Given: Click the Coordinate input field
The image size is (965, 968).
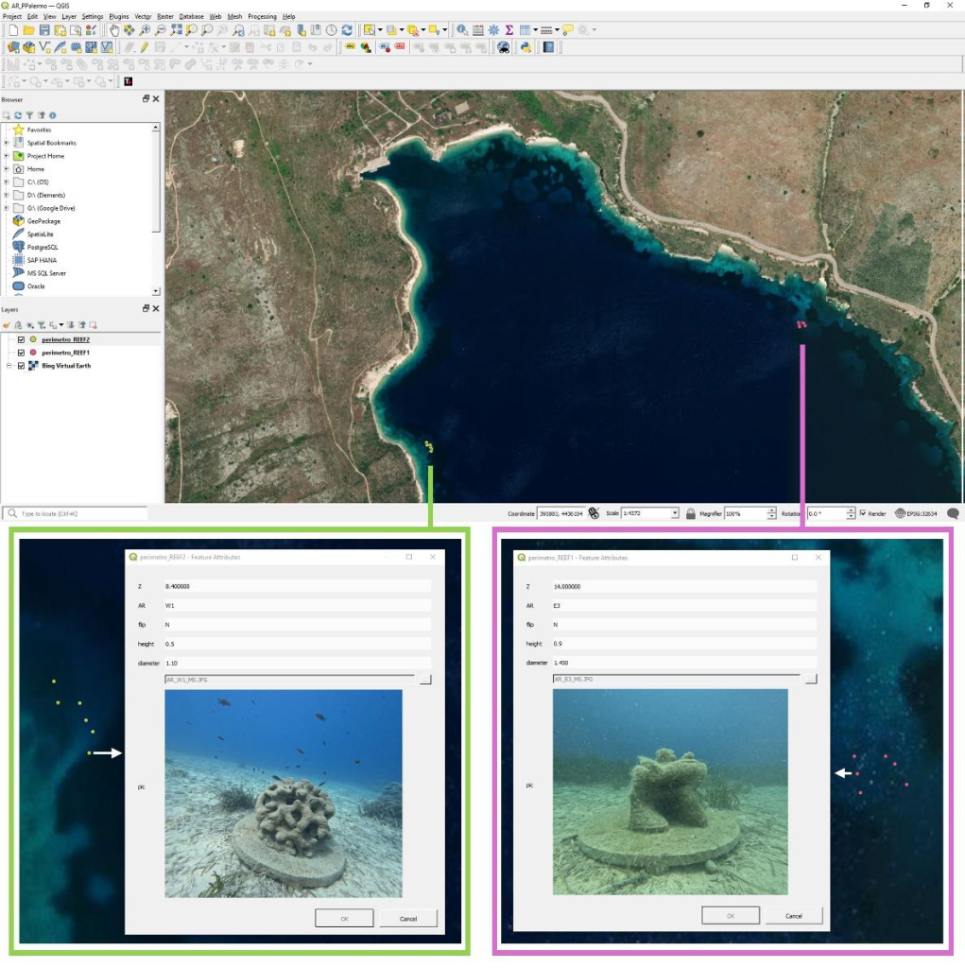Looking at the screenshot, I should (x=560, y=513).
